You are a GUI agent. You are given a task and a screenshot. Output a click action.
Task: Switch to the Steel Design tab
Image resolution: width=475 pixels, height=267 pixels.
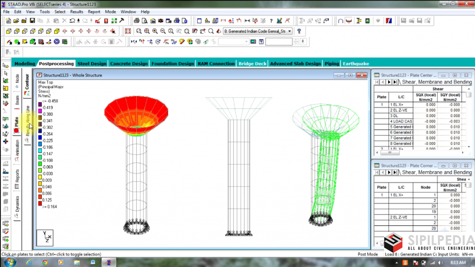pyautogui.click(x=92, y=63)
